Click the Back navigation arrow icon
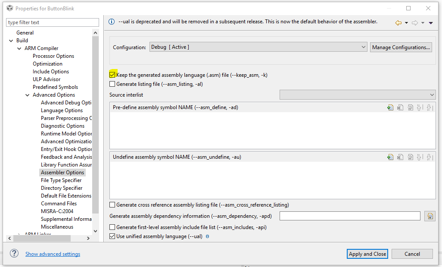The width and height of the screenshot is (442, 267). click(x=398, y=23)
